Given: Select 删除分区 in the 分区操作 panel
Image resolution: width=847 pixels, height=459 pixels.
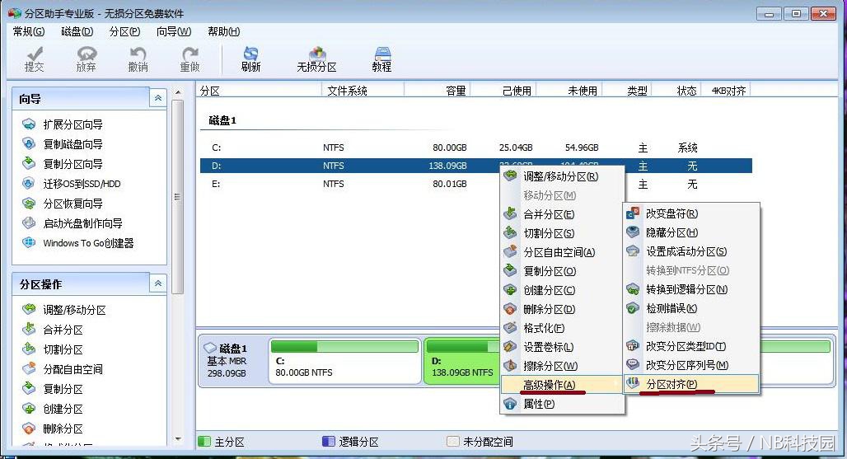Looking at the screenshot, I should point(53,429).
